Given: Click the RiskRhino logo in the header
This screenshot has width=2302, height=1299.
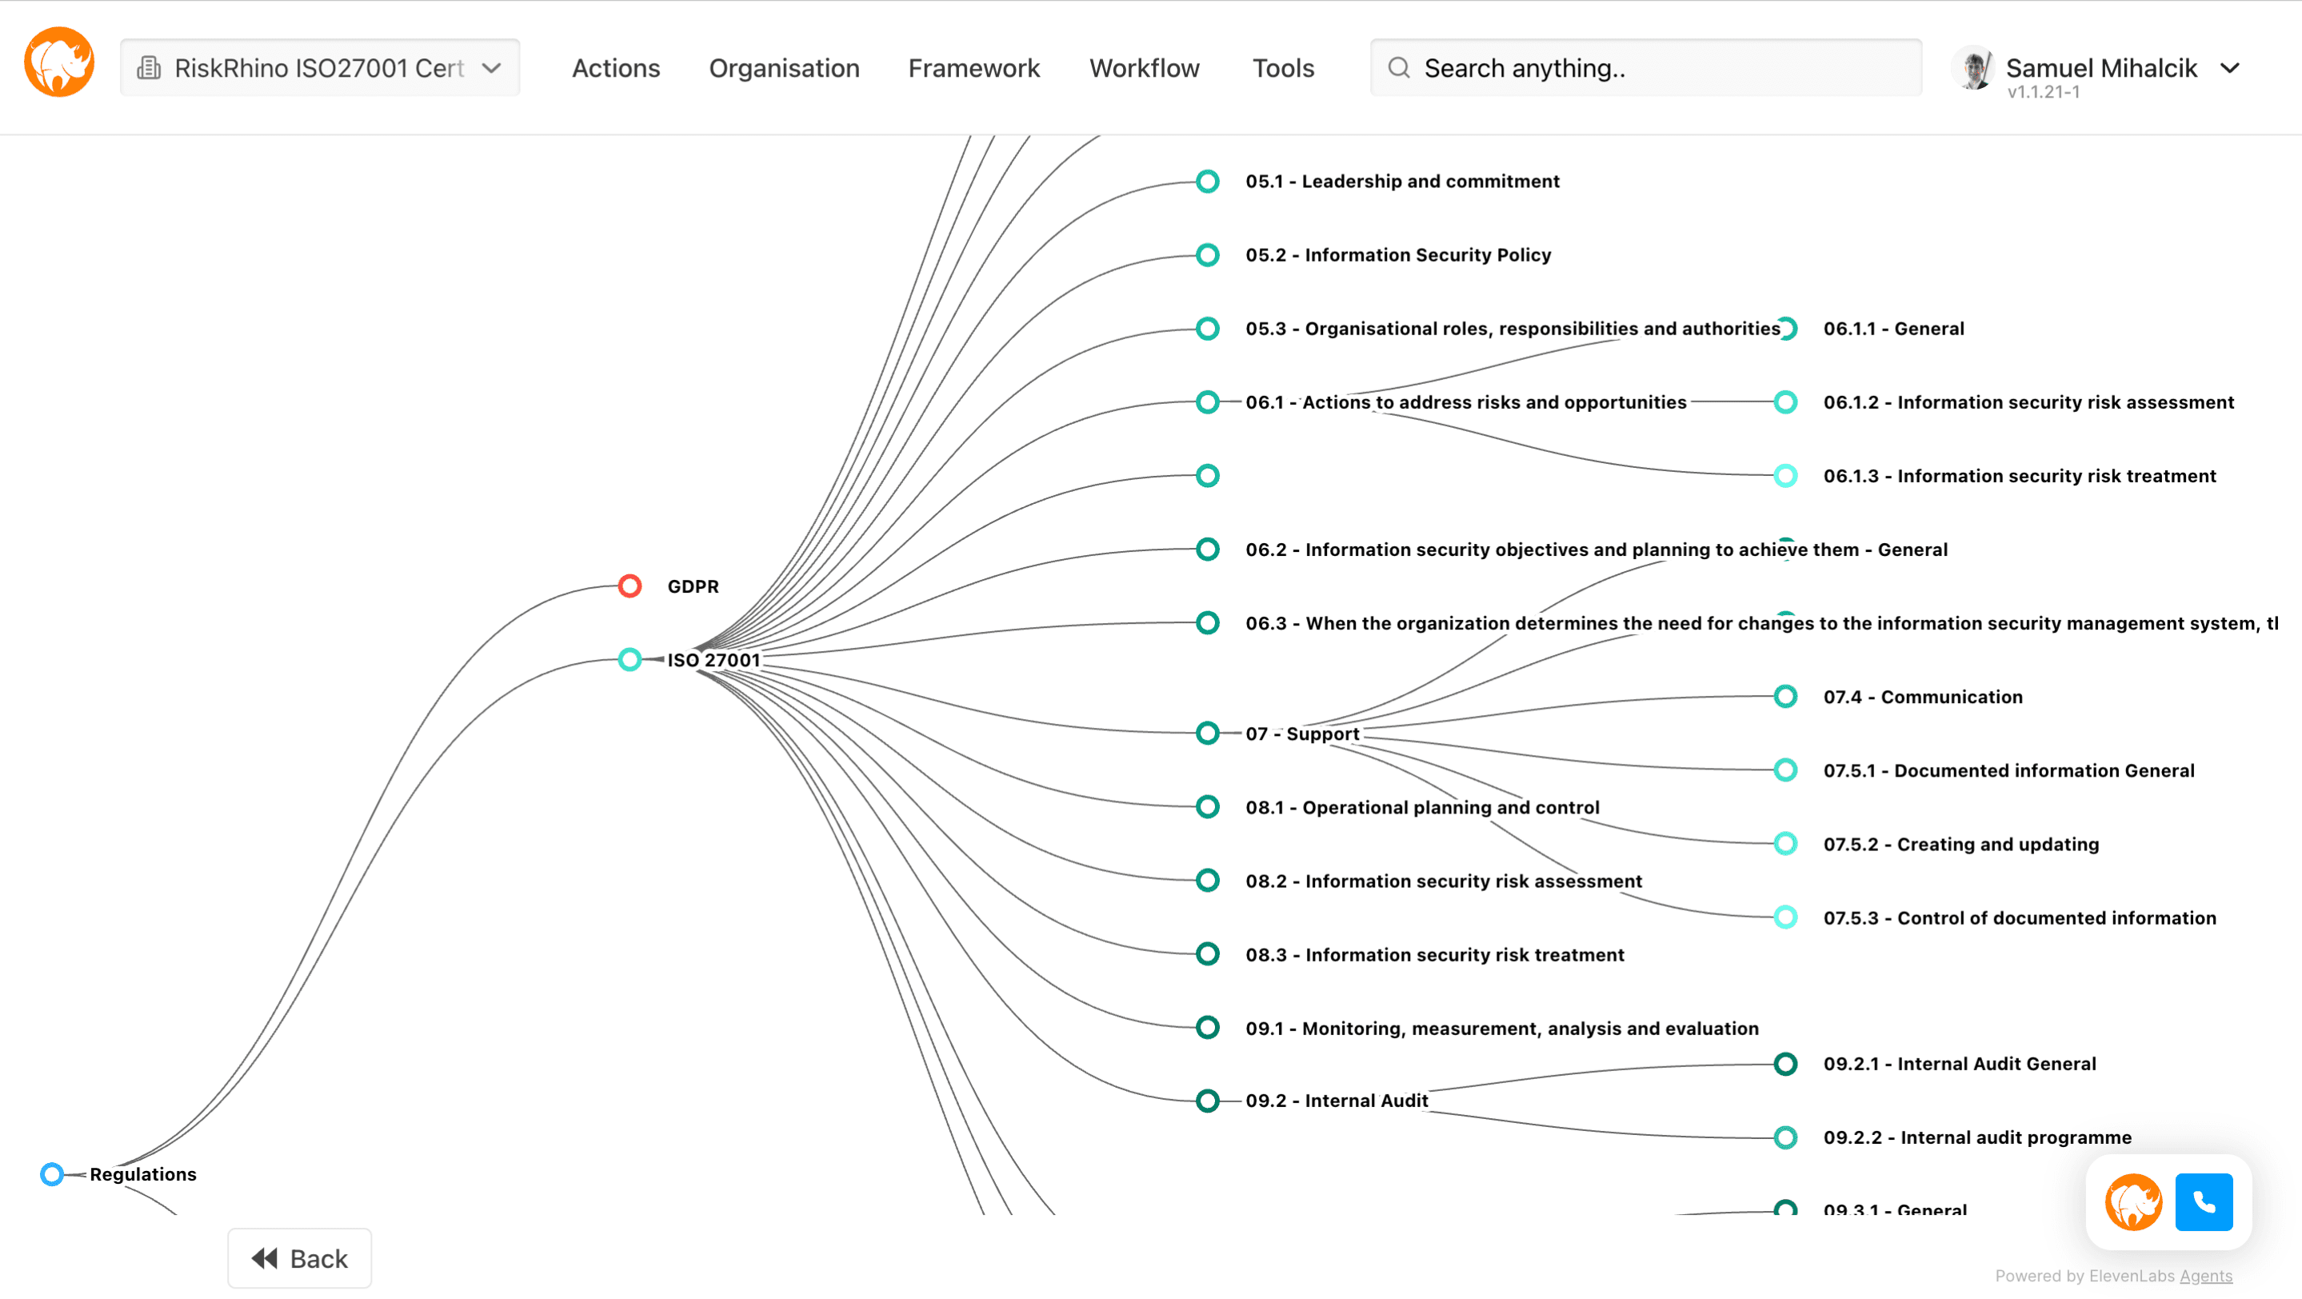Looking at the screenshot, I should 59,62.
